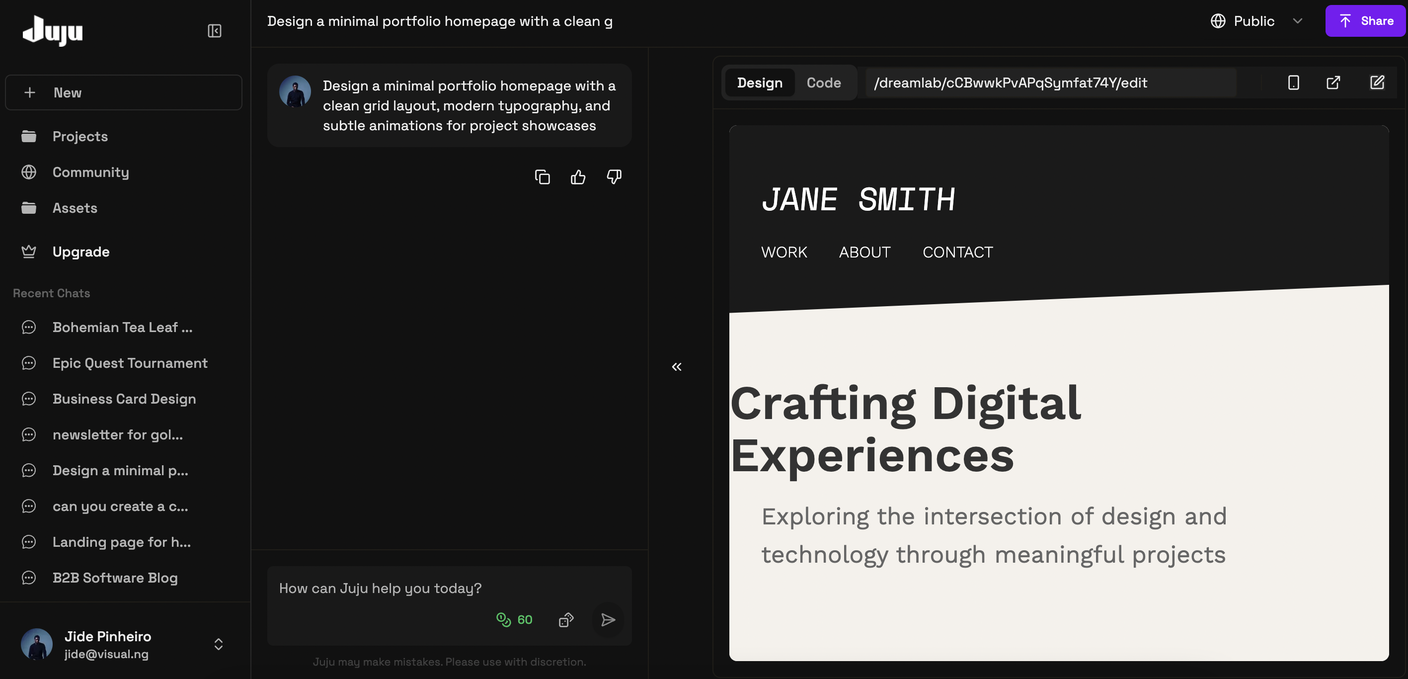Copy the assistant response using copy icon
The width and height of the screenshot is (1408, 679).
coord(542,176)
